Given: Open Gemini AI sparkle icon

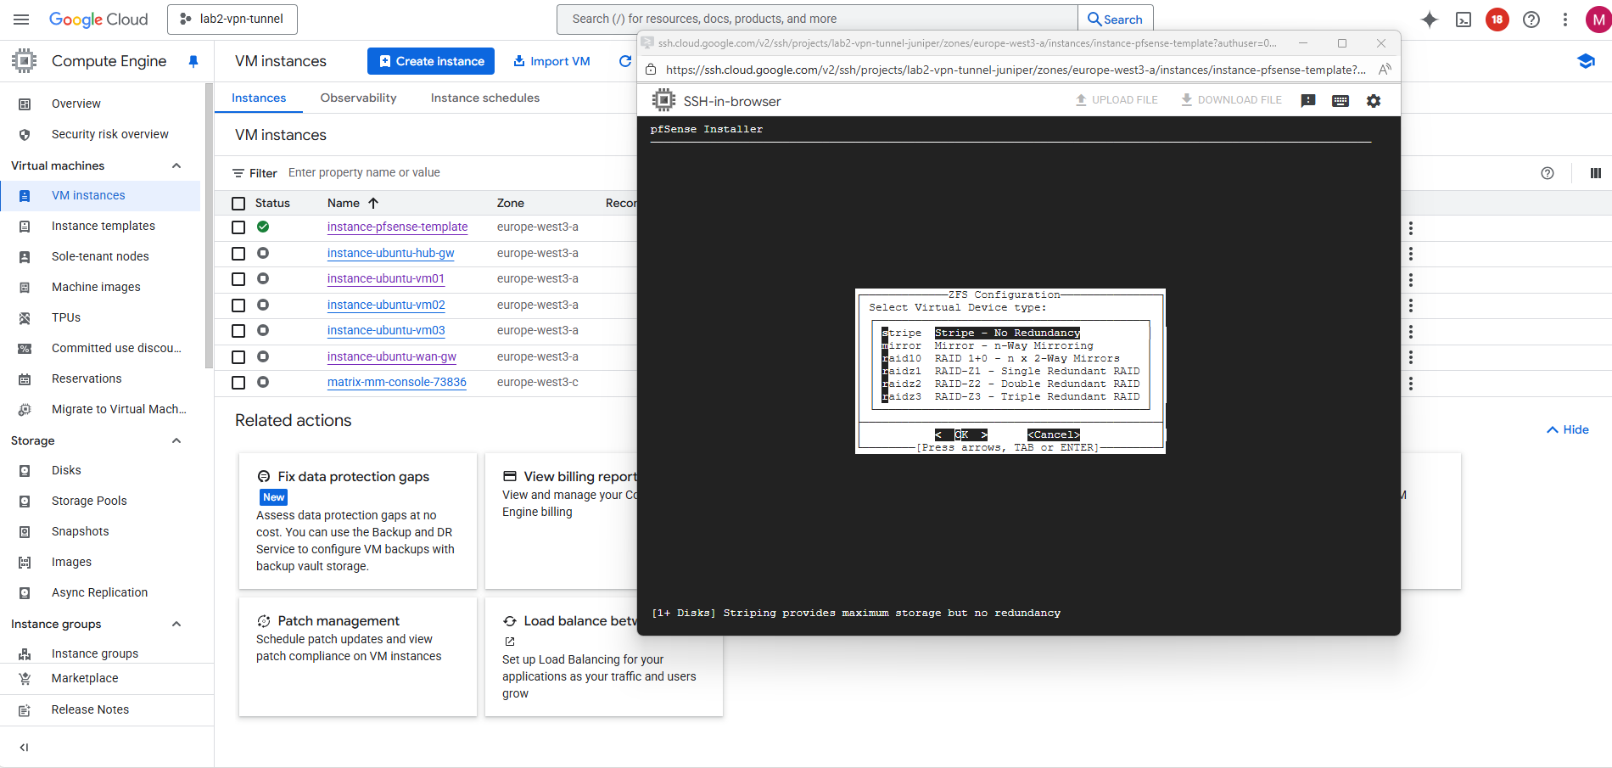Looking at the screenshot, I should point(1430,20).
